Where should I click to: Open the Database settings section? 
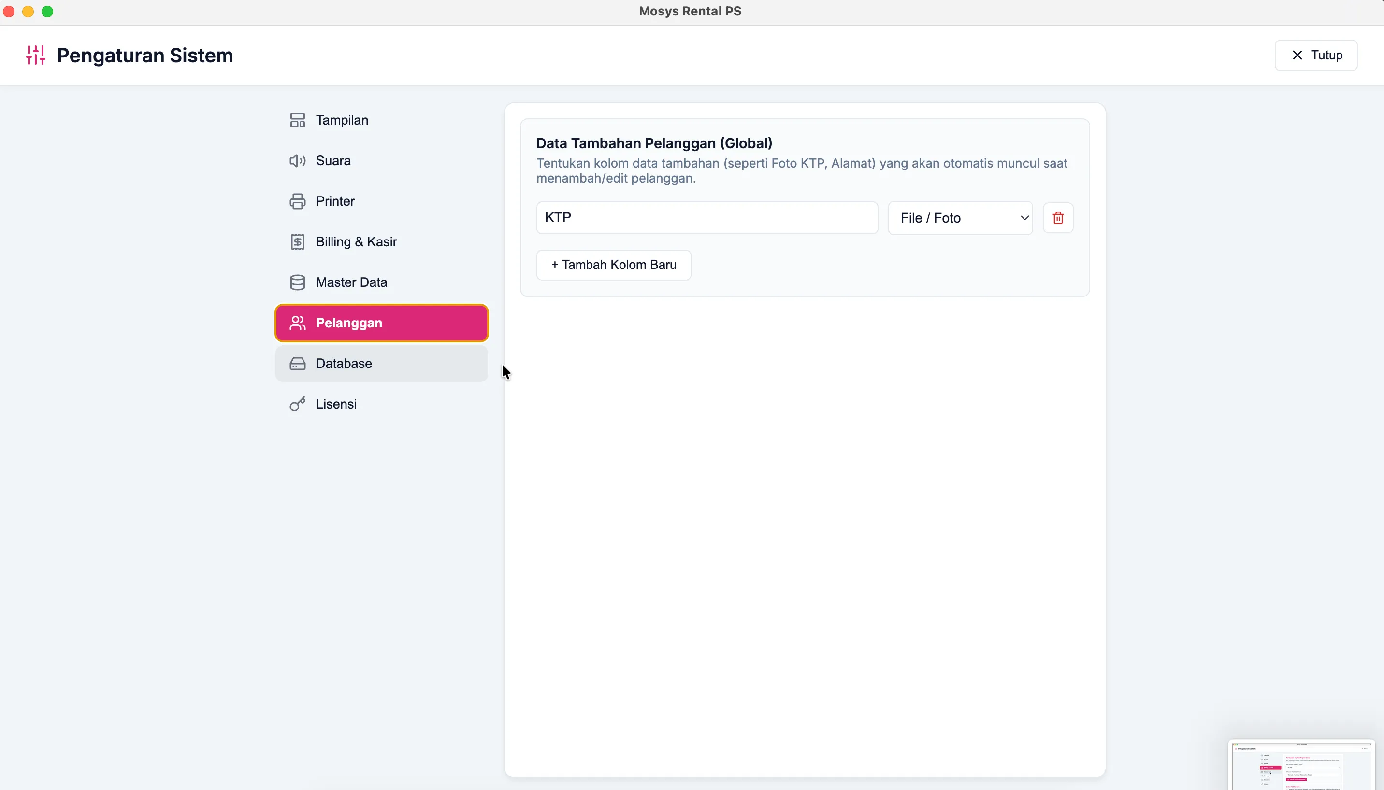click(381, 364)
